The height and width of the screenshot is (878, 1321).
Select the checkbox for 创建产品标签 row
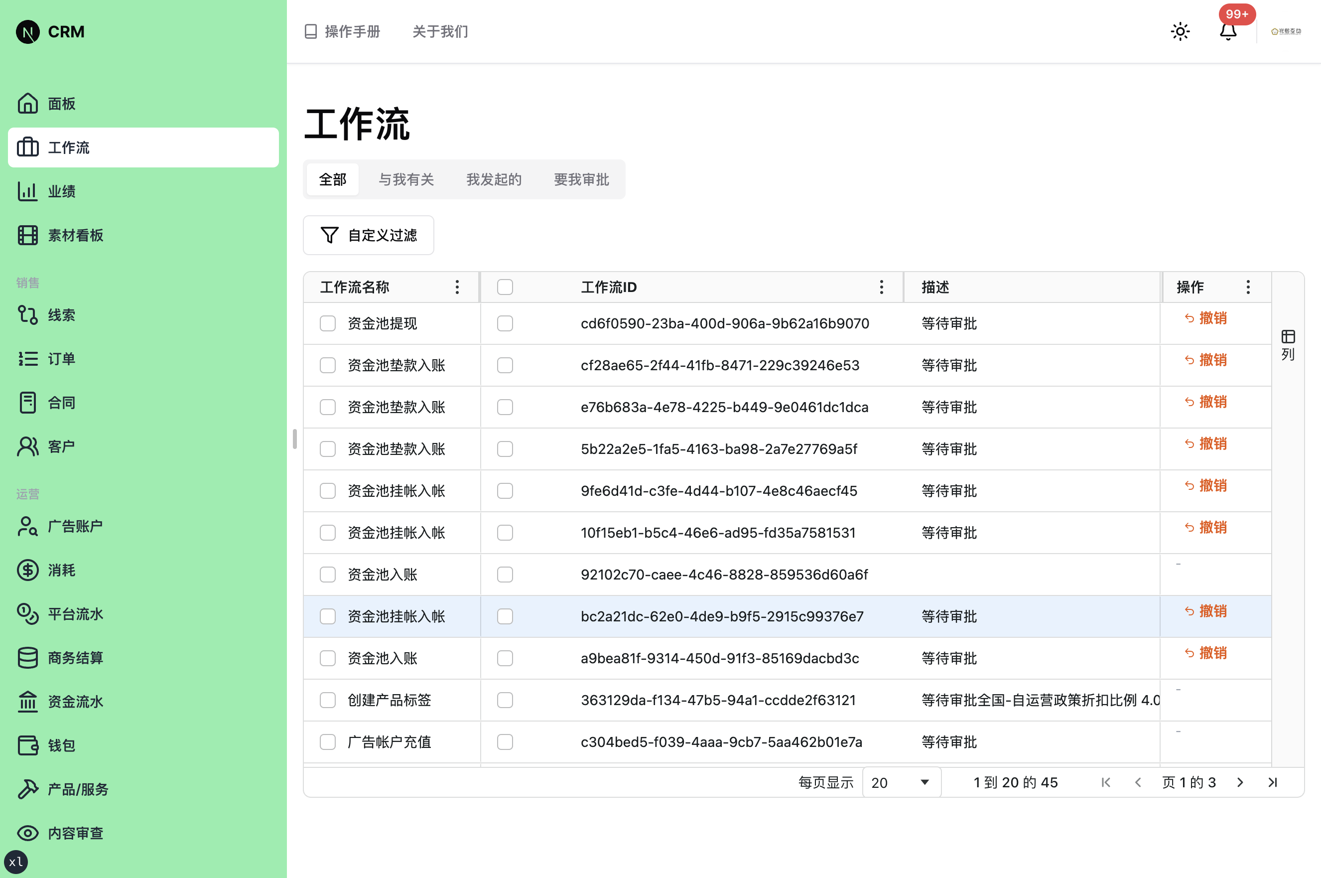point(327,700)
